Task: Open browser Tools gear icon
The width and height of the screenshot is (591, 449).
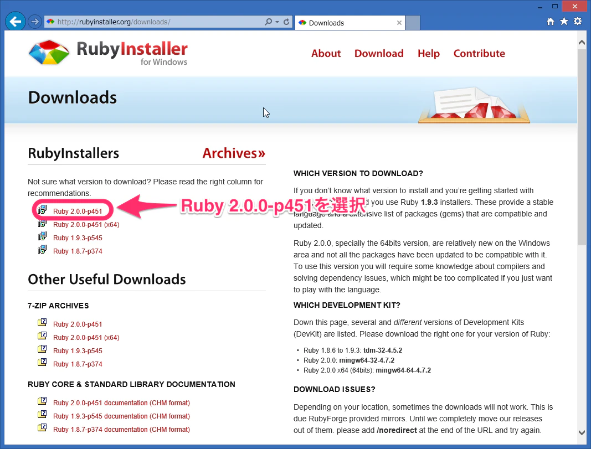Action: tap(578, 22)
